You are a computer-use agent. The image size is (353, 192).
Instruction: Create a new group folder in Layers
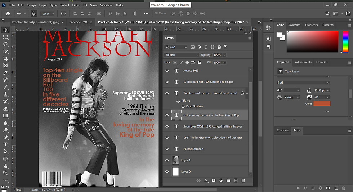click(228, 180)
